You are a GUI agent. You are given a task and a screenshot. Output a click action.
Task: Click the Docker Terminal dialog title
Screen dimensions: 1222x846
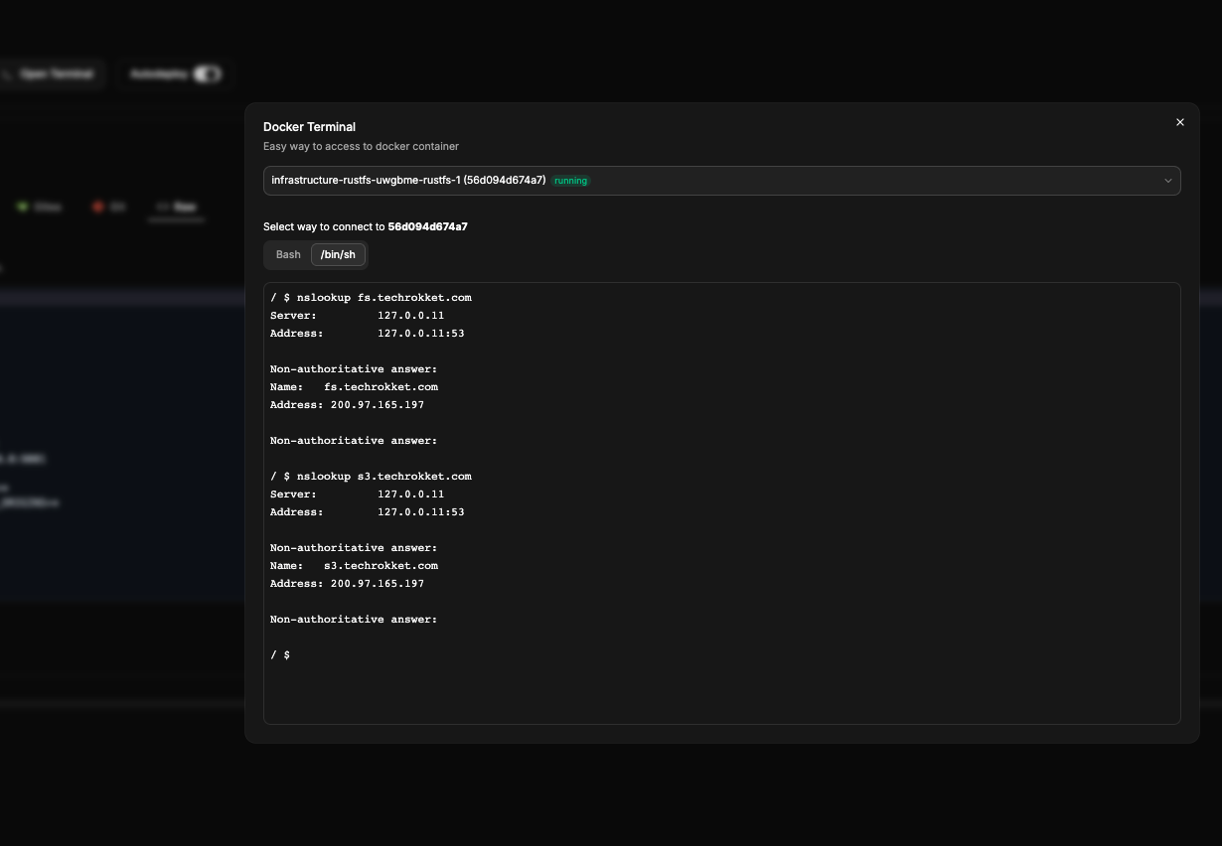coord(309,127)
